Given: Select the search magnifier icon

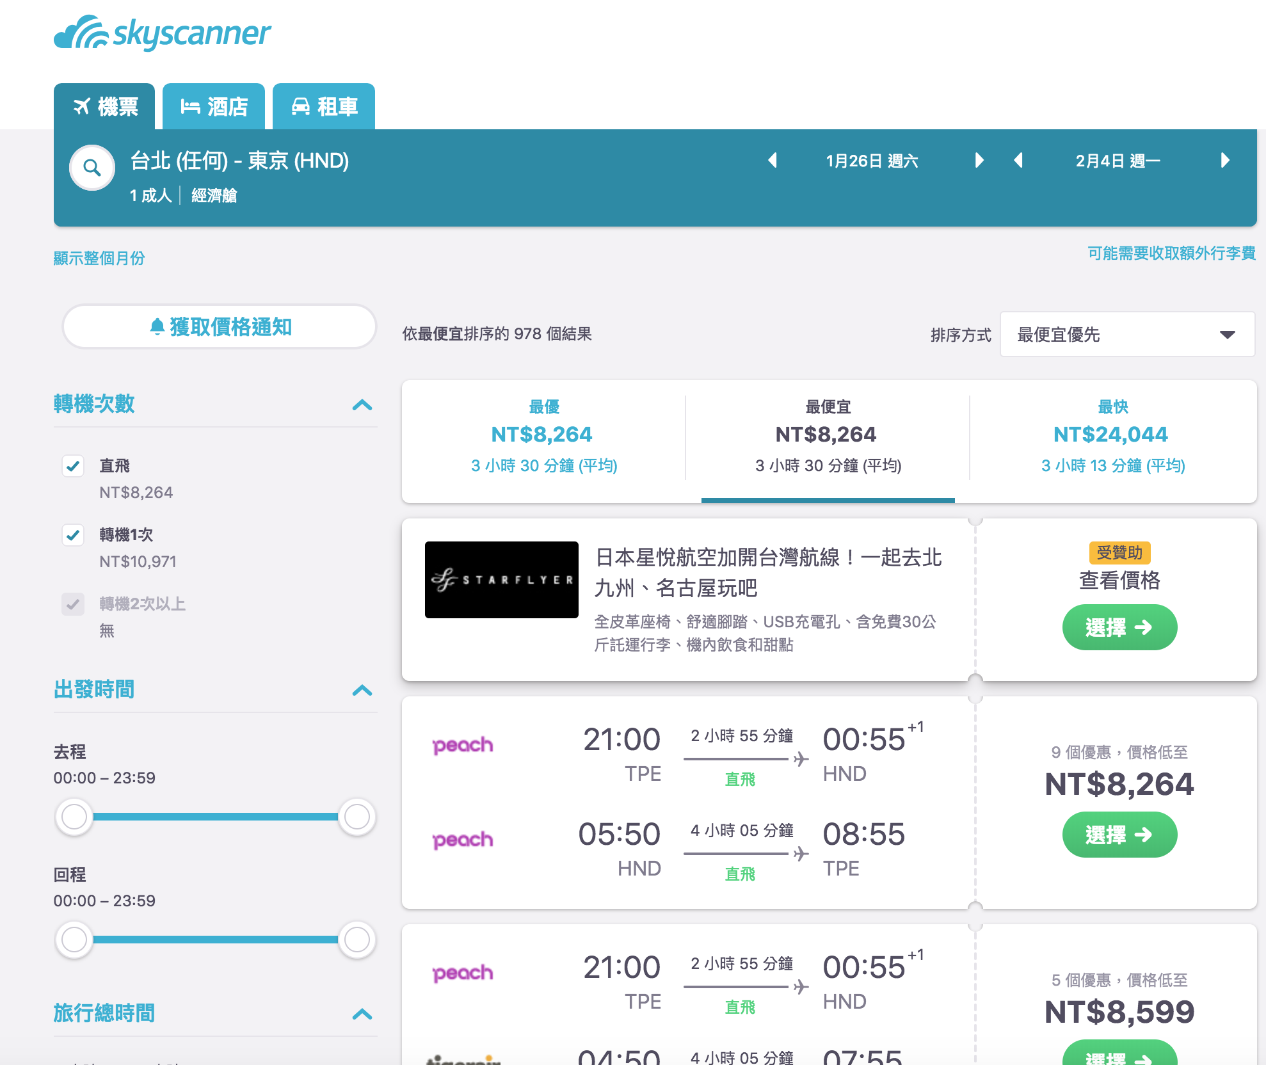Looking at the screenshot, I should (x=92, y=168).
